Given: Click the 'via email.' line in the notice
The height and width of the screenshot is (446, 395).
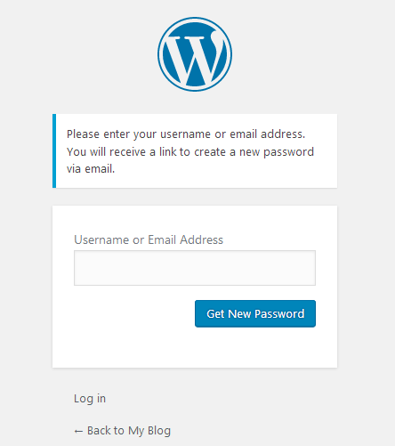Looking at the screenshot, I should 91,169.
